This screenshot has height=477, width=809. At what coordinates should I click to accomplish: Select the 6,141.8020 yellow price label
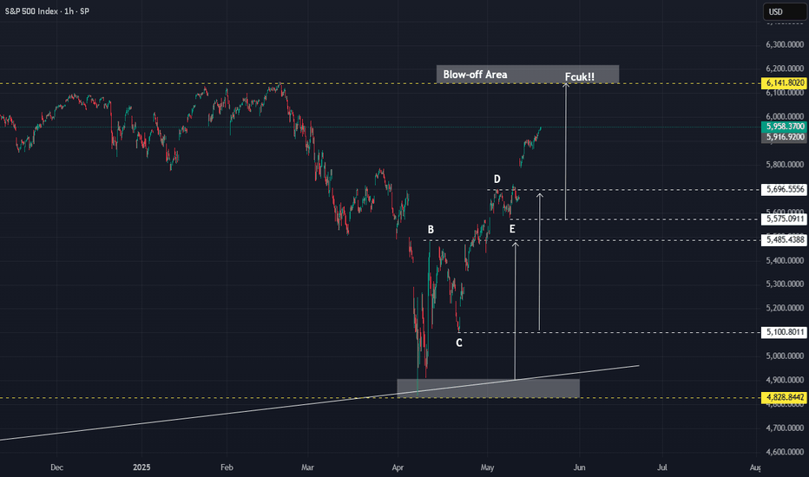(785, 83)
